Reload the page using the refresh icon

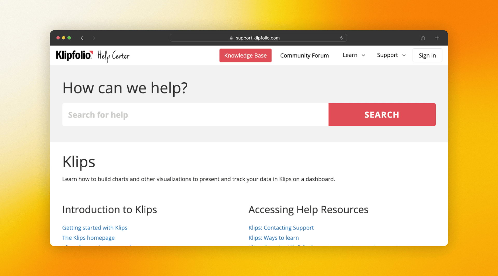coord(341,38)
